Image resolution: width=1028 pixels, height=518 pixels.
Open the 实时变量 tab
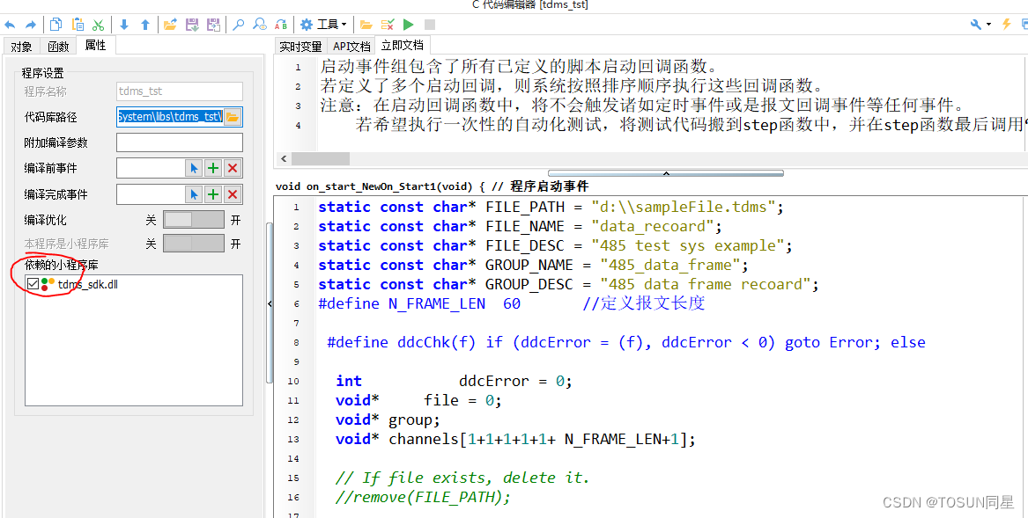[301, 47]
